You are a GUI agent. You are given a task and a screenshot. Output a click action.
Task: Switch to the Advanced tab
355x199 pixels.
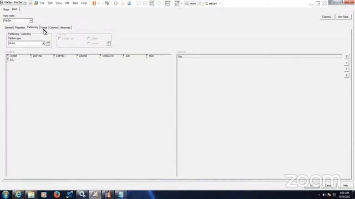pos(65,28)
